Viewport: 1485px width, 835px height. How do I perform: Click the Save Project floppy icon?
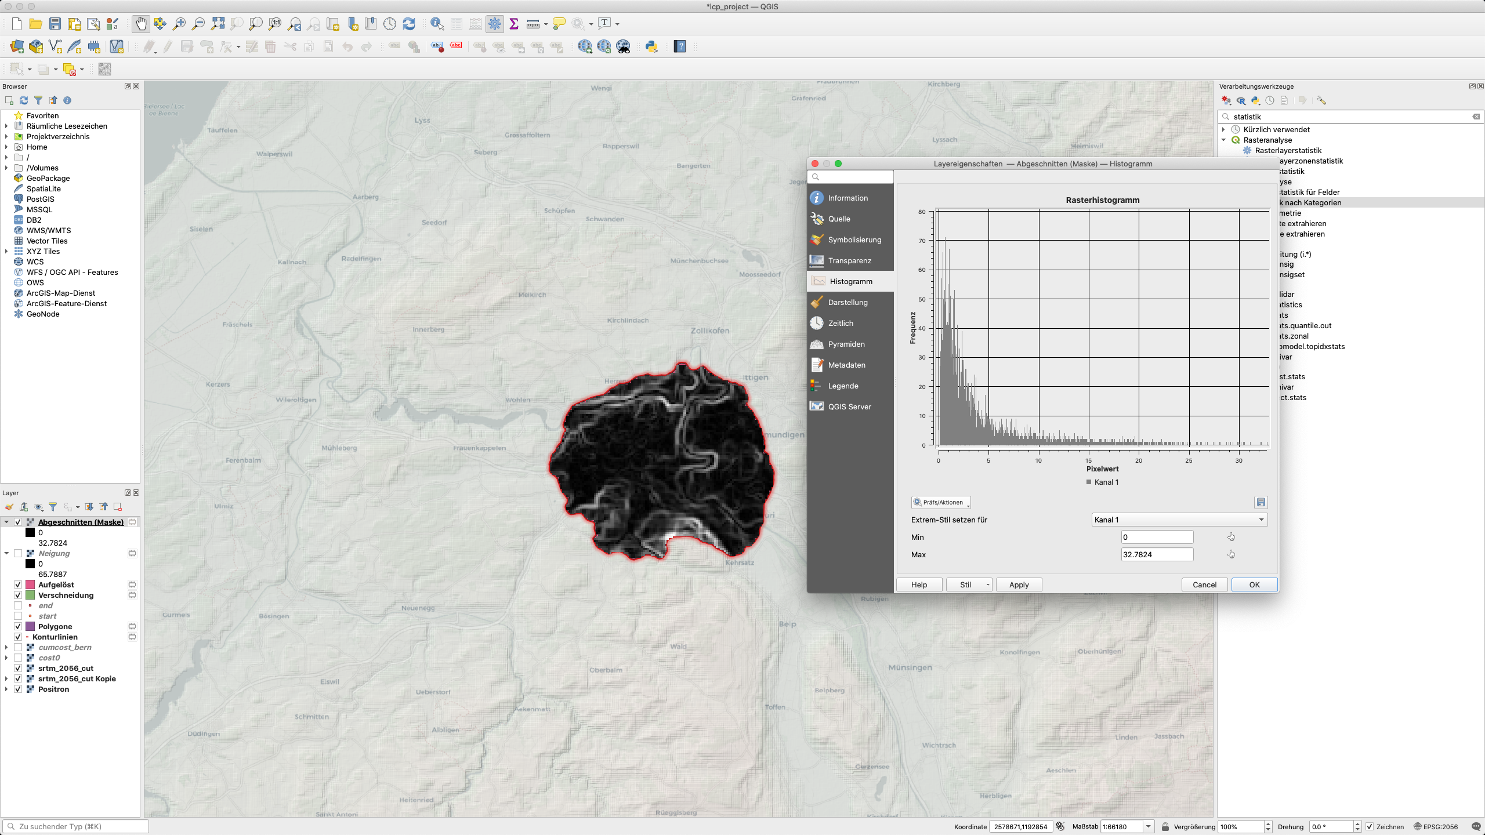point(55,24)
